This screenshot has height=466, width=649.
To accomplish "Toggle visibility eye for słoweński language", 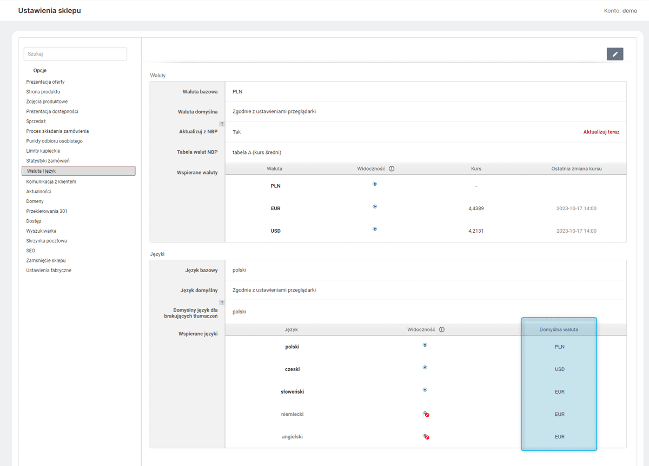I will coord(425,389).
